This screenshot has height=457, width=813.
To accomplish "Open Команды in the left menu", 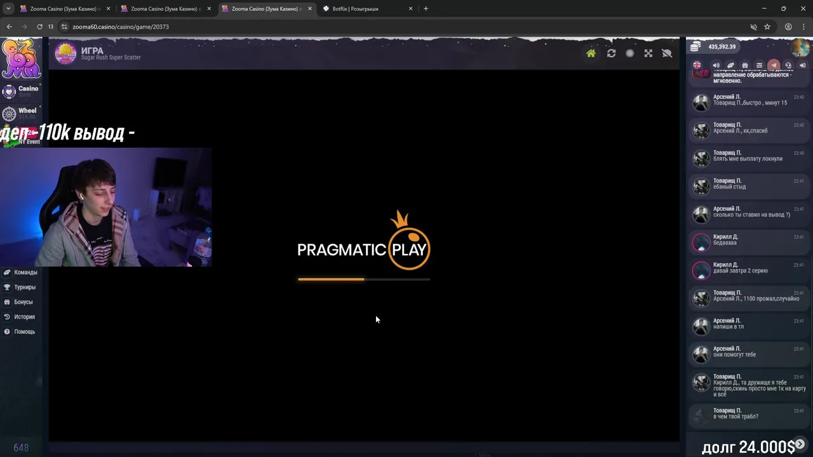I will pos(21,272).
